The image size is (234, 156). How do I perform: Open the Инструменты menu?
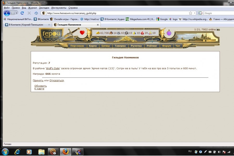(x=59, y=8)
